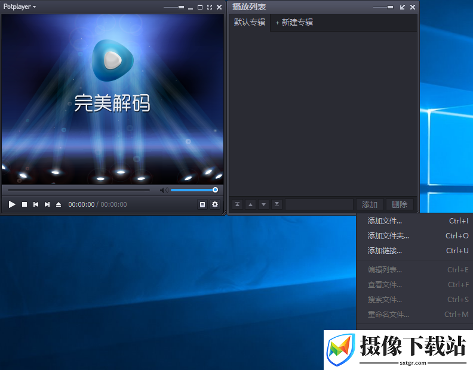The width and height of the screenshot is (473, 370).
Task: Open a file with the eject icon
Action: point(59,204)
